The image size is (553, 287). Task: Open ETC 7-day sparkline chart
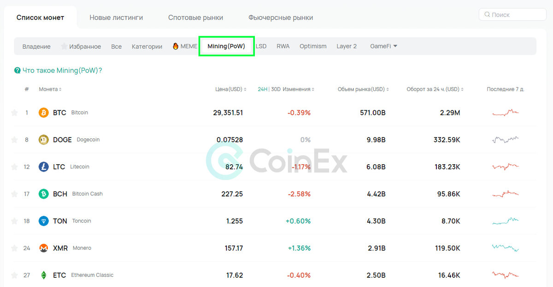coord(506,276)
